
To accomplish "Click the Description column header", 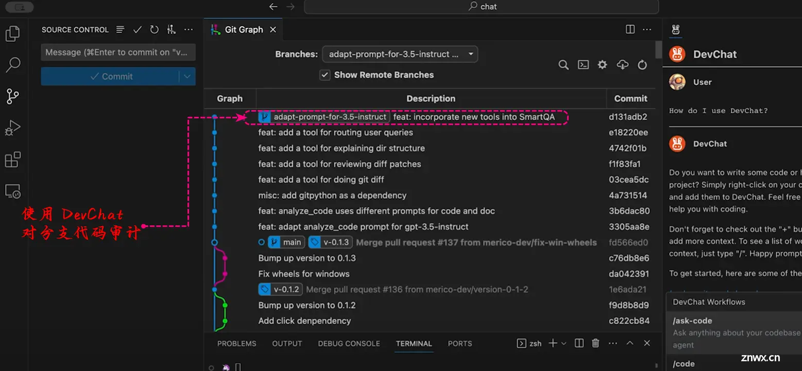I will point(431,99).
